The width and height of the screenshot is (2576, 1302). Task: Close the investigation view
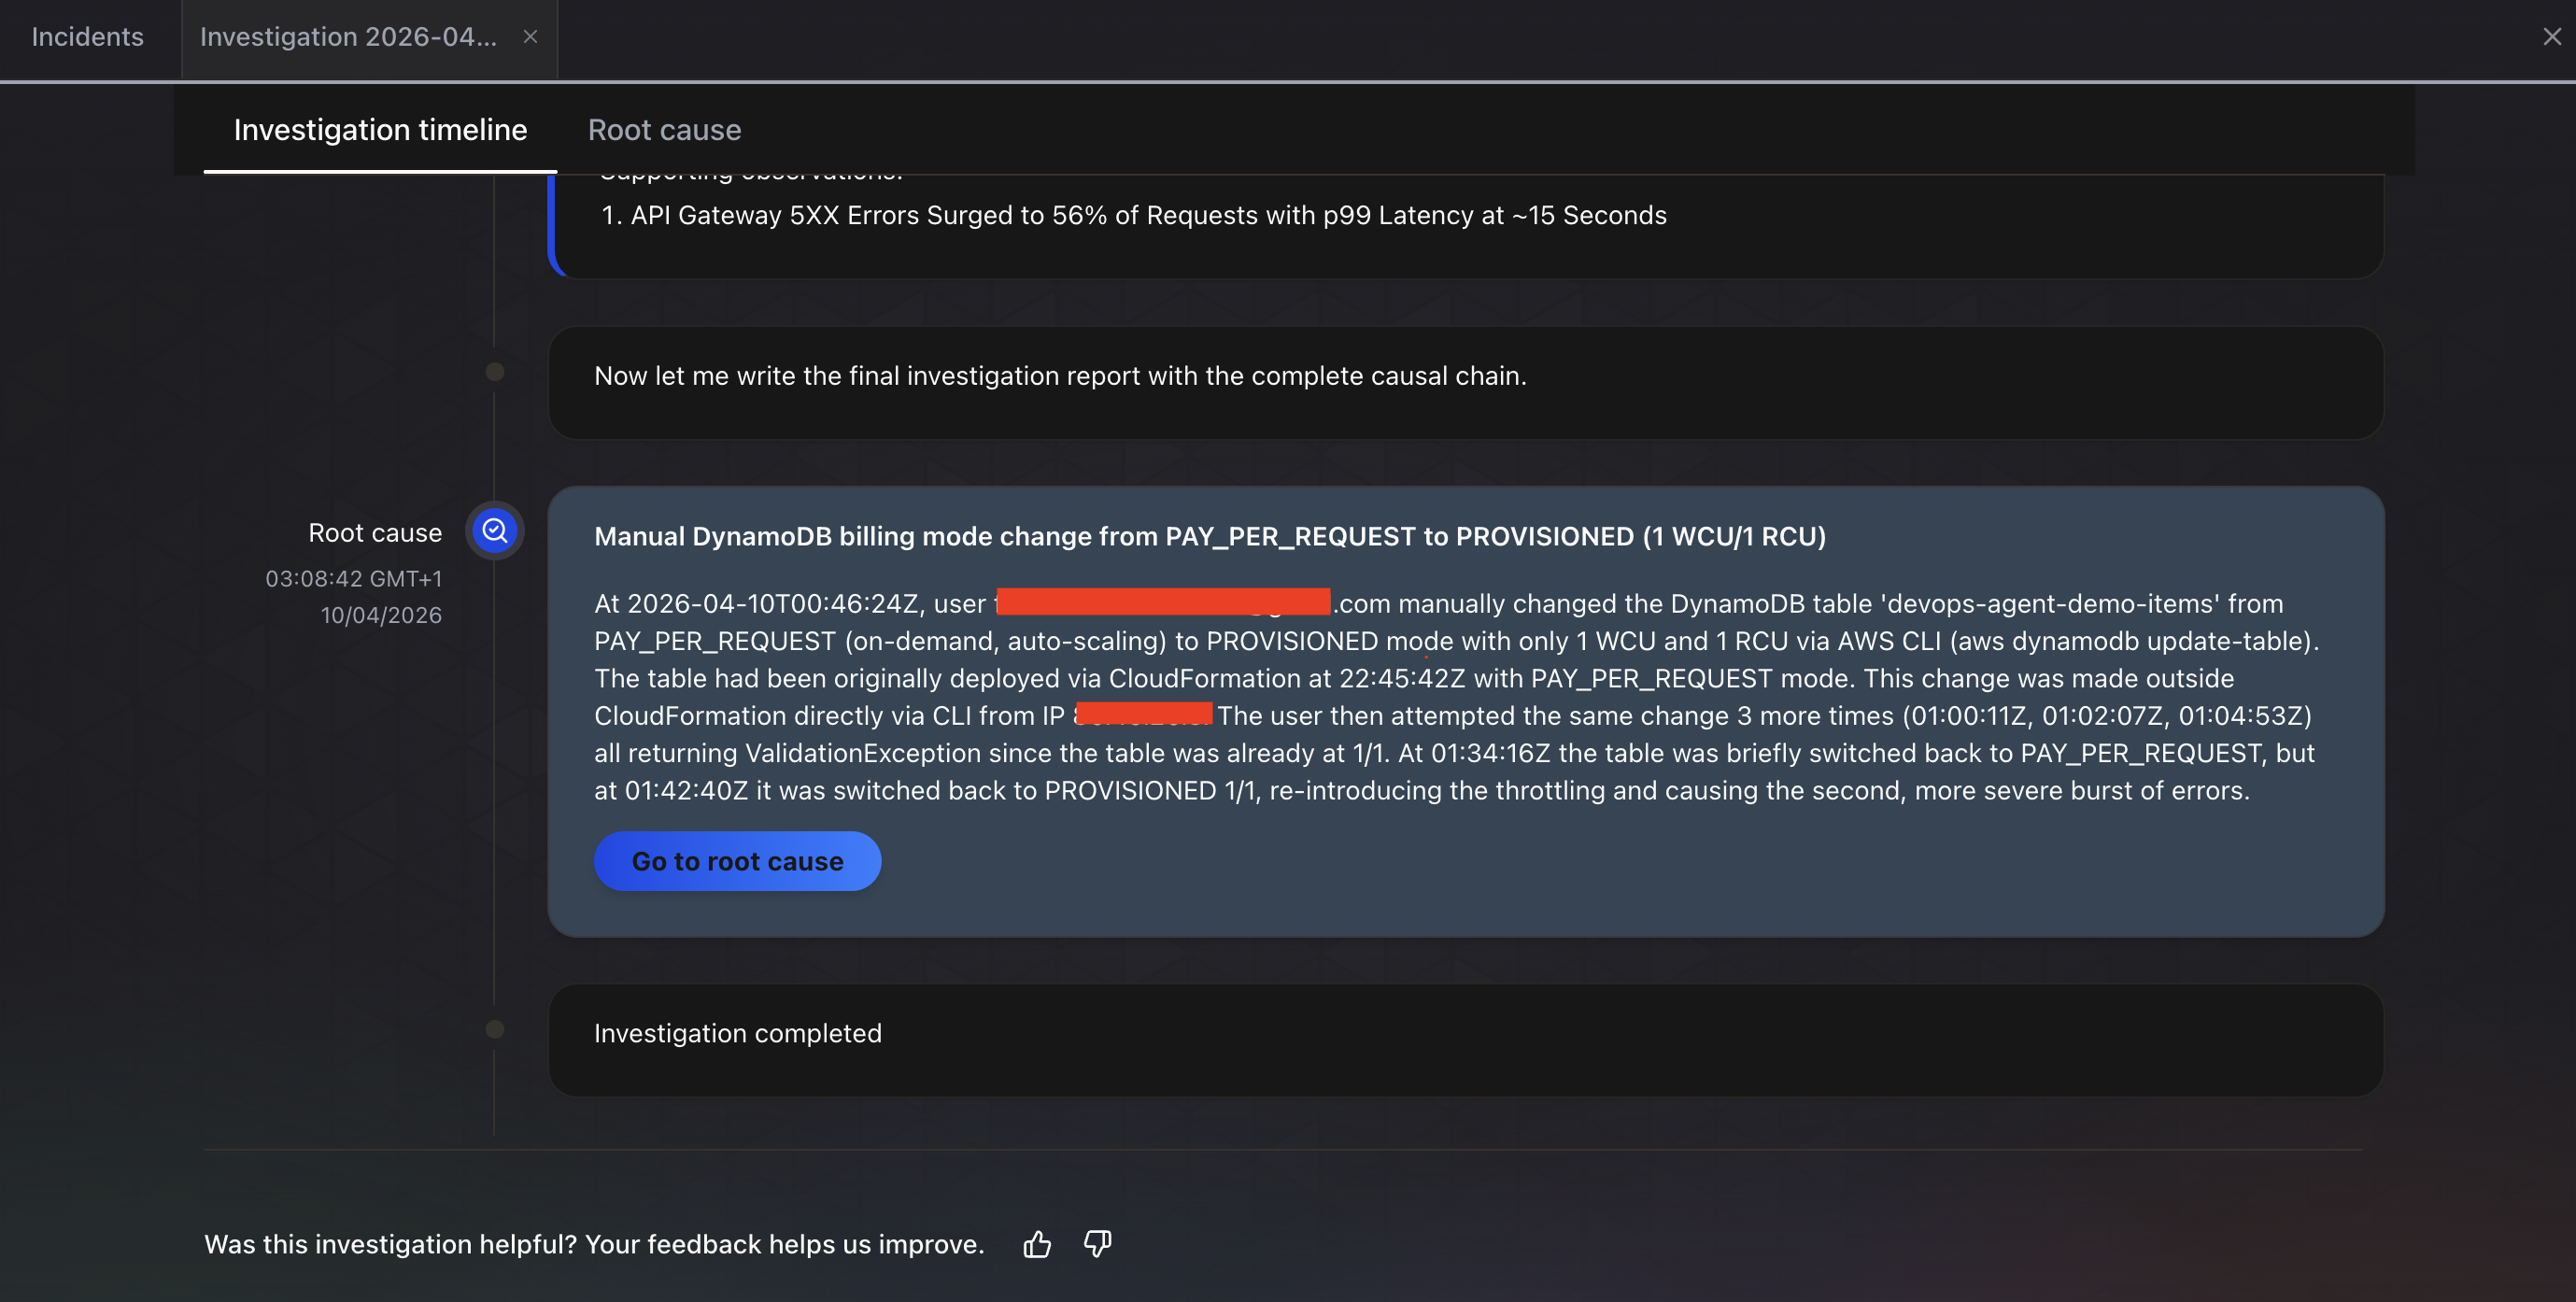click(x=2551, y=37)
